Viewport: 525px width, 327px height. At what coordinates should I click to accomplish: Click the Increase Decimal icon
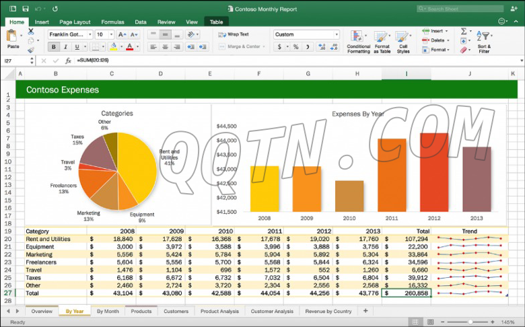pyautogui.click(x=321, y=47)
